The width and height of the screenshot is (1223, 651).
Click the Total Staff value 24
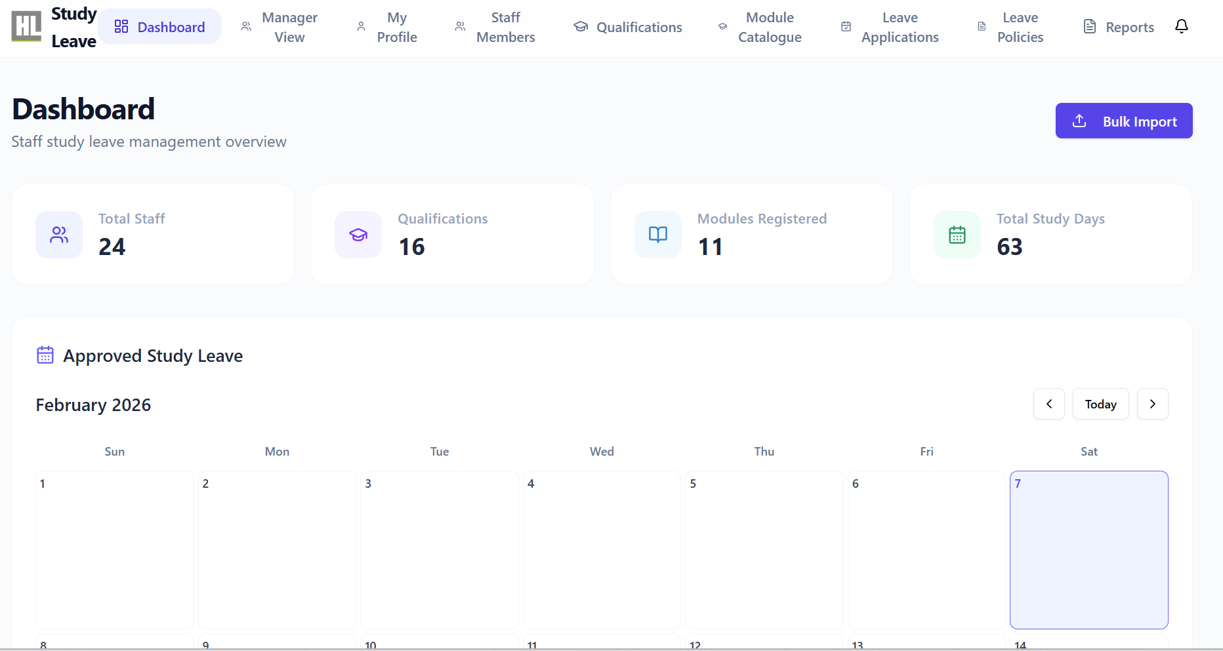coord(112,247)
